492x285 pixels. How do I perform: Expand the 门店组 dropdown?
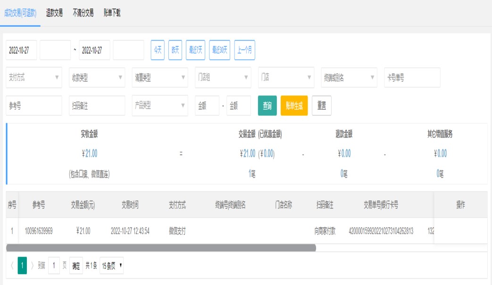coord(223,78)
